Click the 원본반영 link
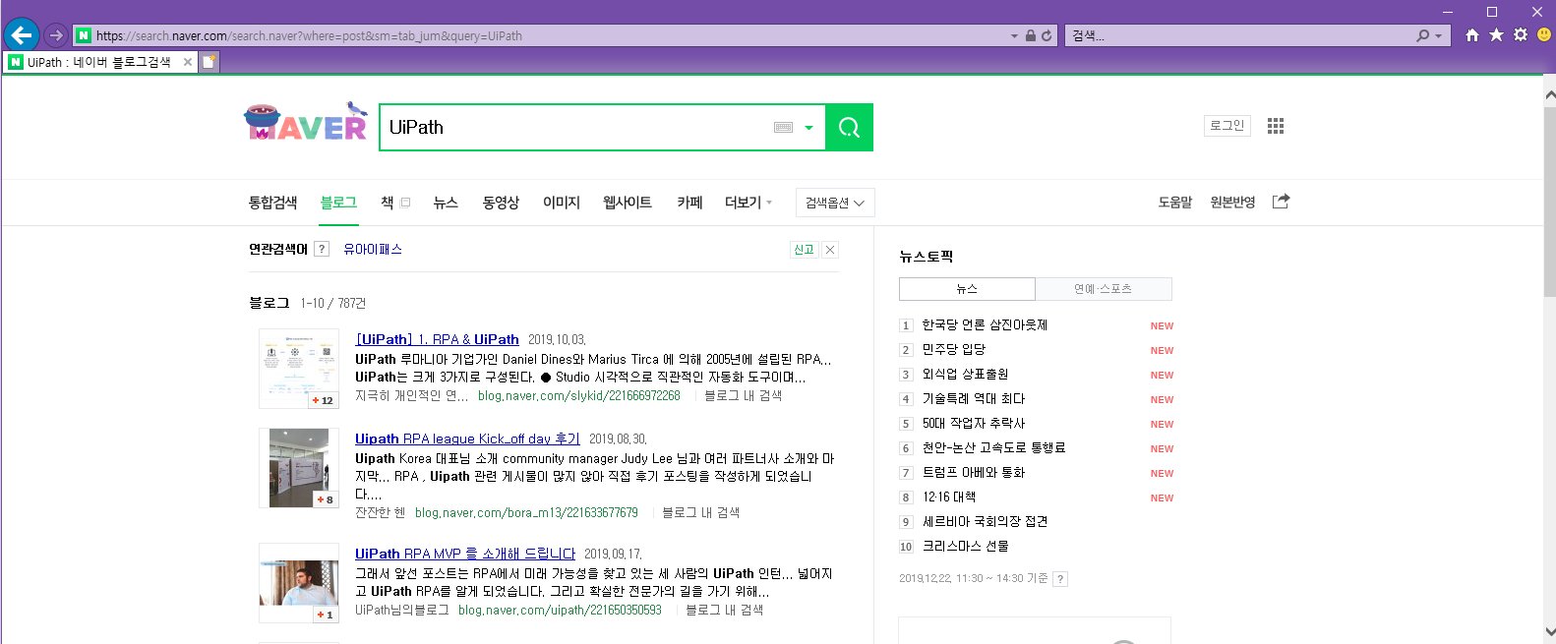1556x644 pixels. tap(1232, 203)
